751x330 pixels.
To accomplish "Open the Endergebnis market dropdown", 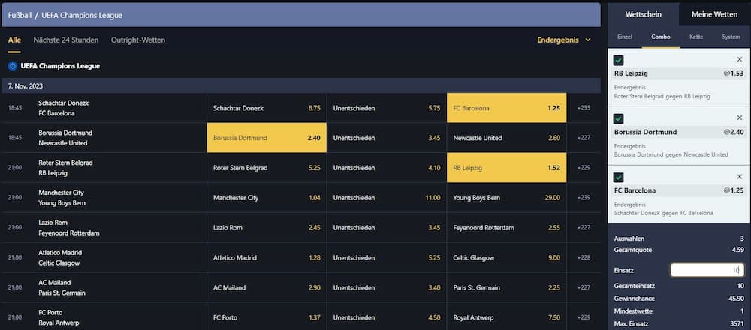I will tap(564, 40).
